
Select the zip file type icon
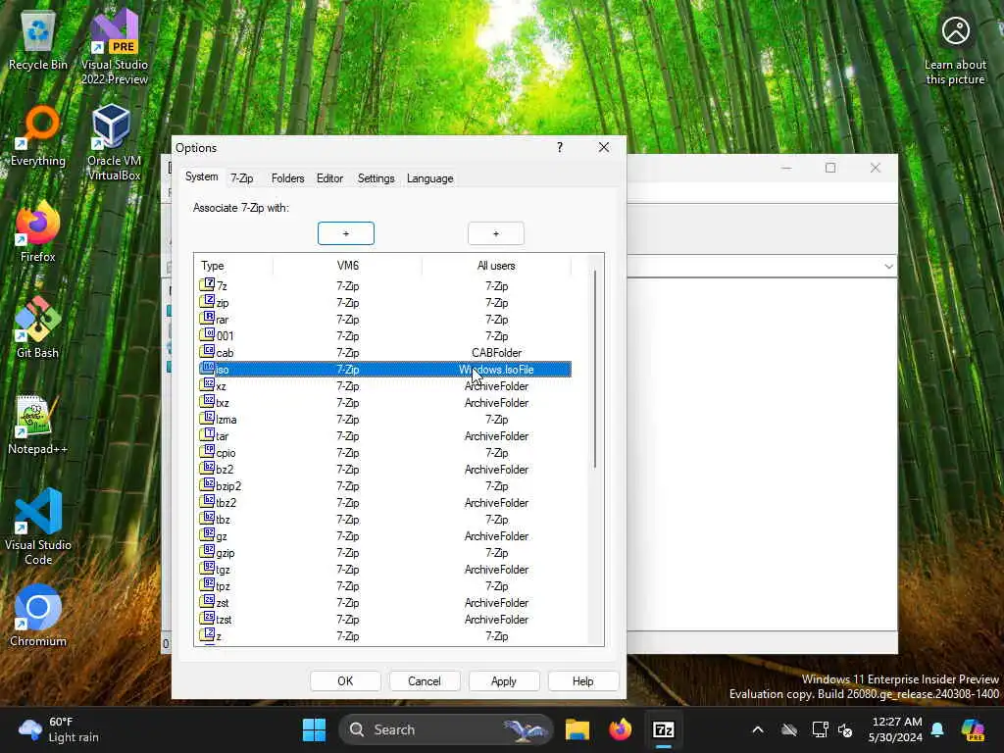(208, 302)
